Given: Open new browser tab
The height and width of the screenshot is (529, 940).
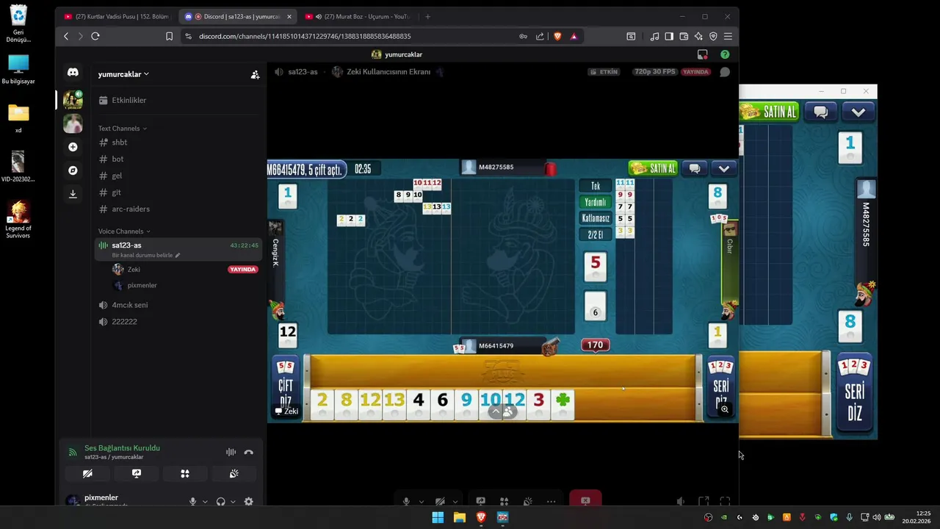Looking at the screenshot, I should 427,16.
